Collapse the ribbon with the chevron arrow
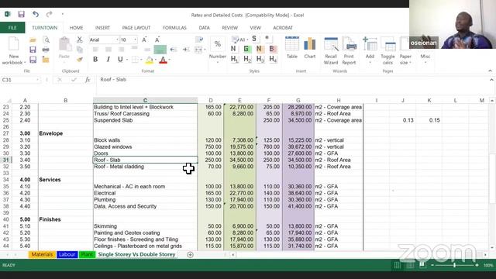The width and height of the screenshot is (496, 279). tap(490, 71)
